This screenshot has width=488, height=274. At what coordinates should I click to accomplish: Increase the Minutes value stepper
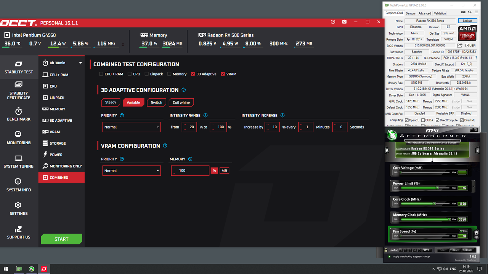coord(301,124)
